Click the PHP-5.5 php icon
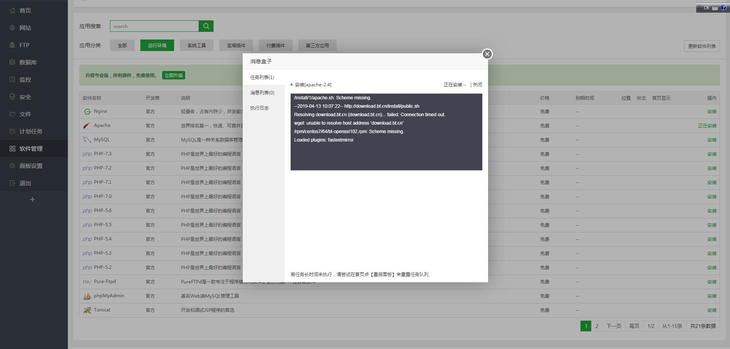 pos(87,225)
